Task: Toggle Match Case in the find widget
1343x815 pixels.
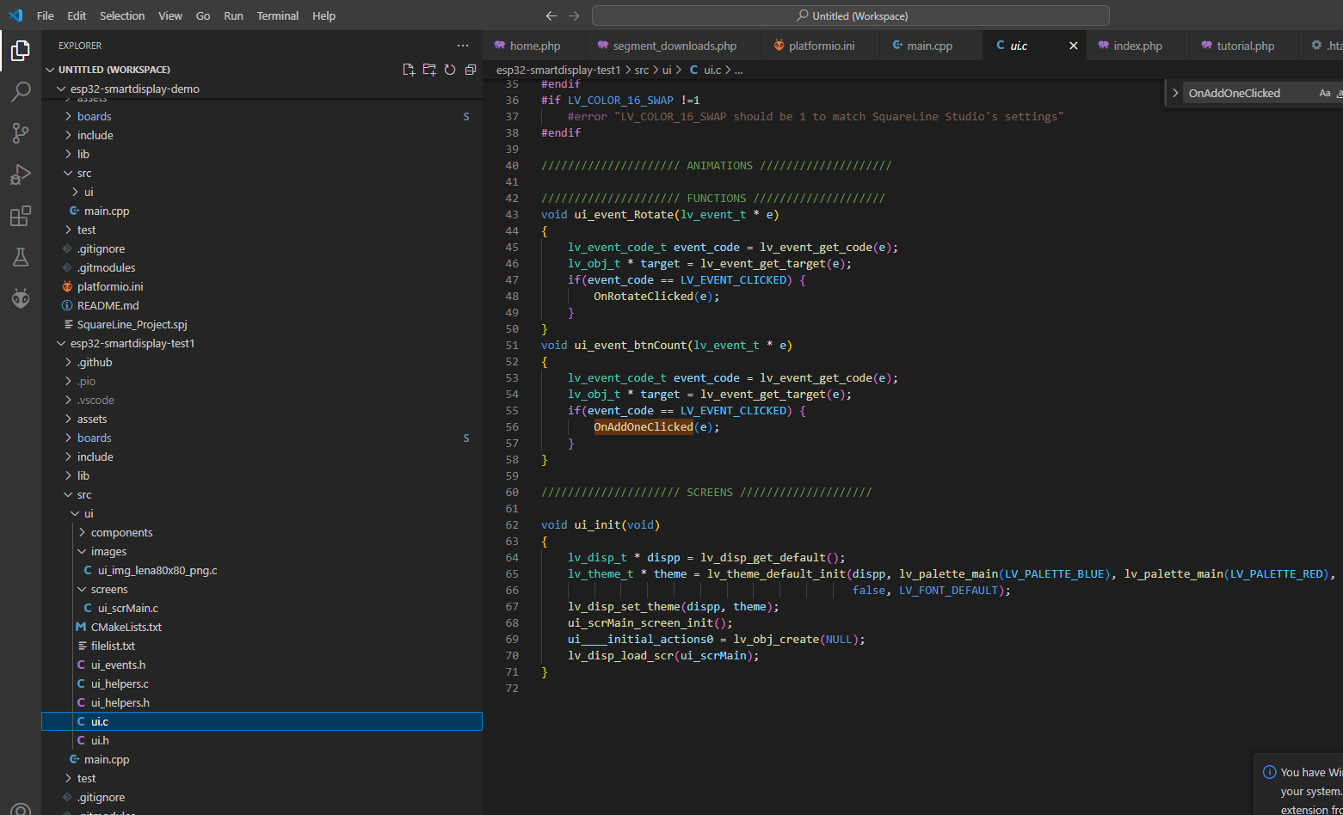Action: pos(1325,93)
